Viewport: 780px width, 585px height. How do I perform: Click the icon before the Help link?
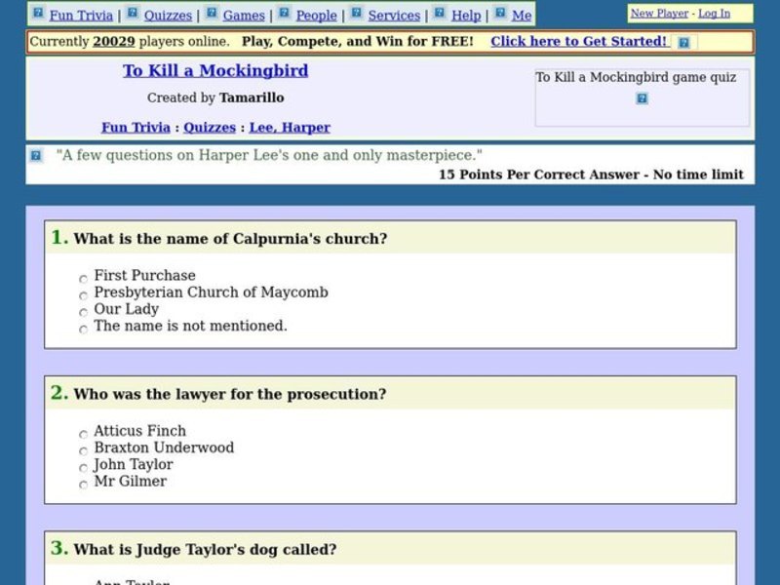pos(440,14)
